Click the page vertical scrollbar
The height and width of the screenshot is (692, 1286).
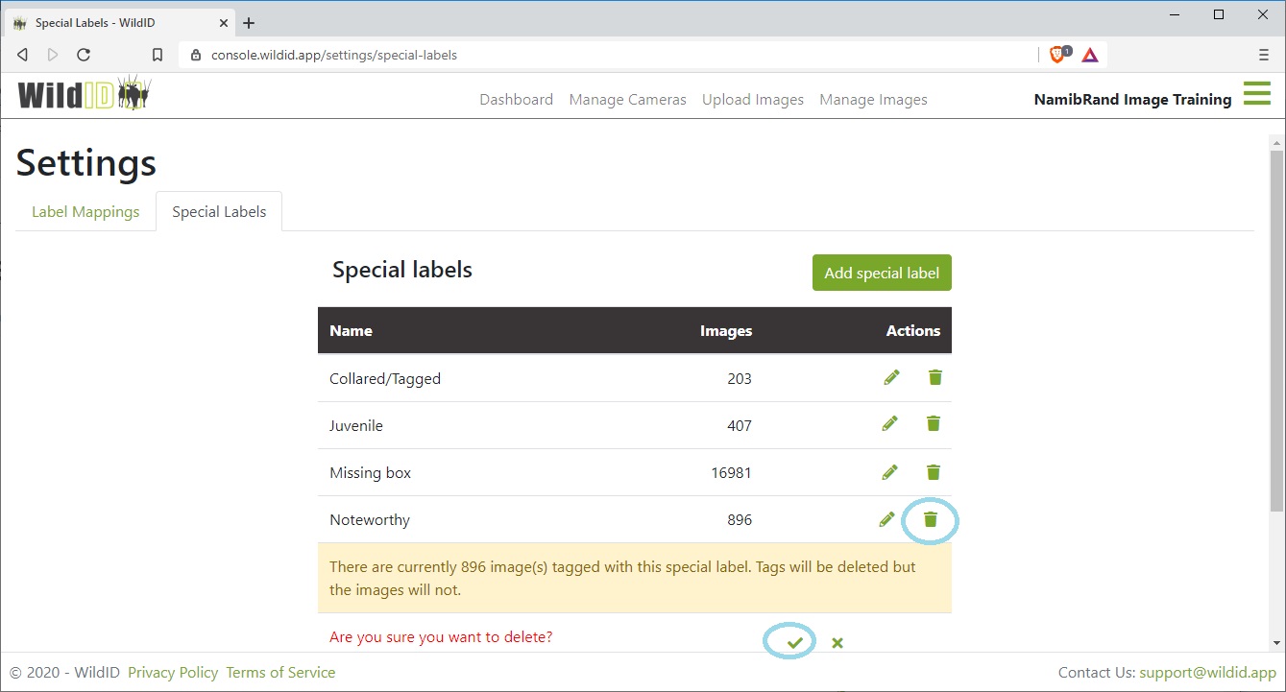(1276, 330)
